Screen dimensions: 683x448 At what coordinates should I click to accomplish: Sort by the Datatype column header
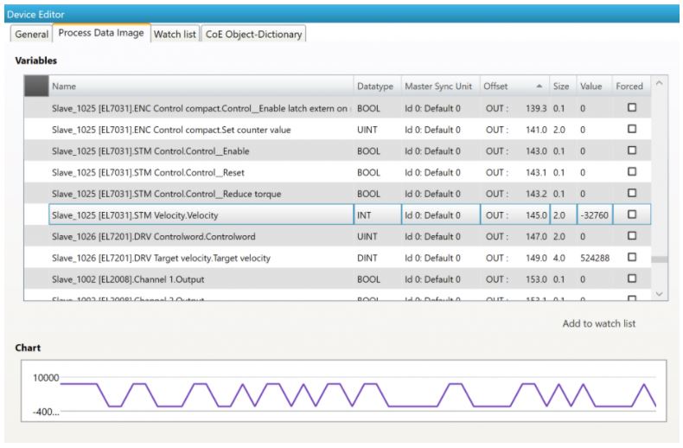pyautogui.click(x=374, y=87)
